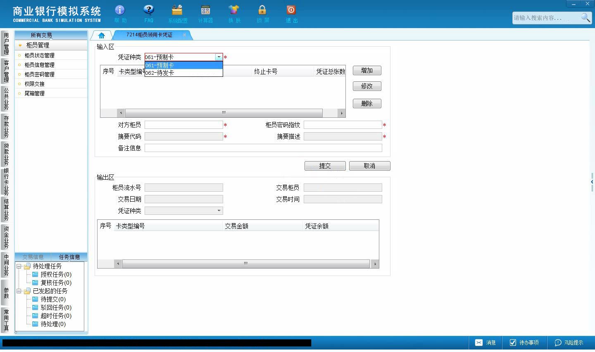Switch to 交易信息 tab
The width and height of the screenshot is (595, 352).
pyautogui.click(x=33, y=257)
